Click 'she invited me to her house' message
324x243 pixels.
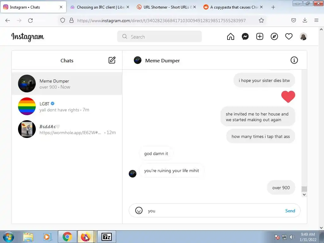pyautogui.click(x=258, y=117)
